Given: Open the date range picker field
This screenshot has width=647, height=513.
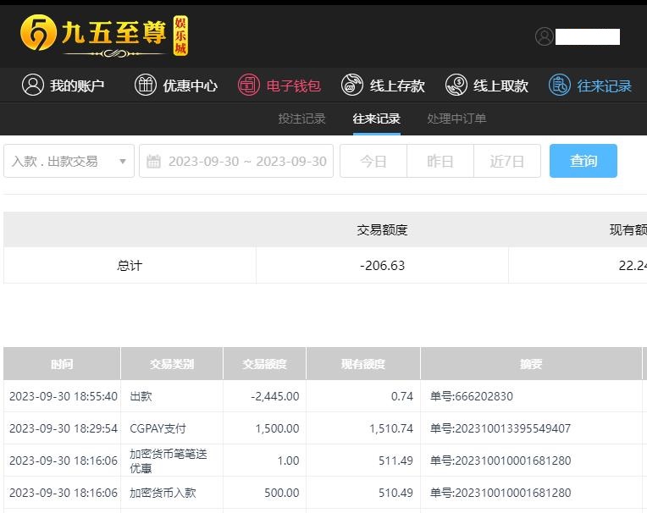Looking at the screenshot, I should coord(236,161).
